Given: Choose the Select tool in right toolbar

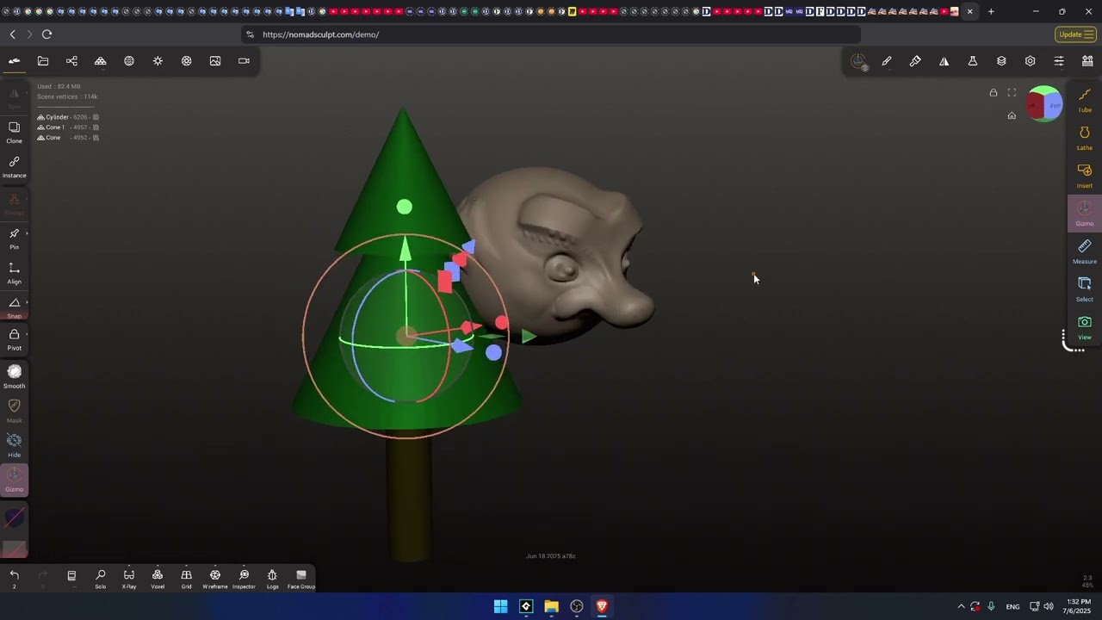Looking at the screenshot, I should pyautogui.click(x=1085, y=288).
